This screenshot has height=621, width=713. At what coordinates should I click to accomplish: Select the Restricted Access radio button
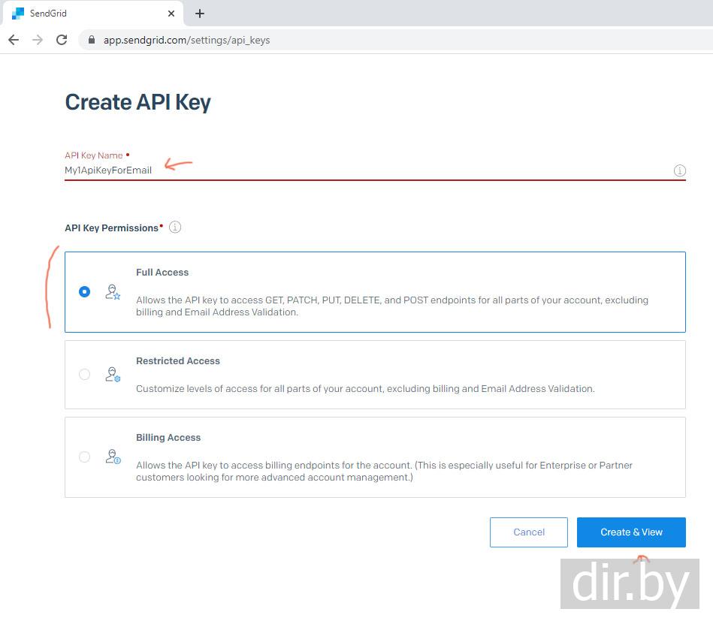click(85, 375)
